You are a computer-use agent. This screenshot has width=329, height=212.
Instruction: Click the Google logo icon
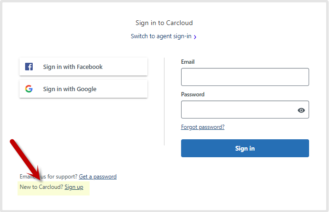coord(29,89)
